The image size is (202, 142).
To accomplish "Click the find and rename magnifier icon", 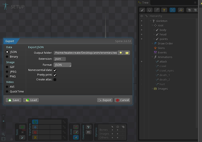I will coord(181,10).
